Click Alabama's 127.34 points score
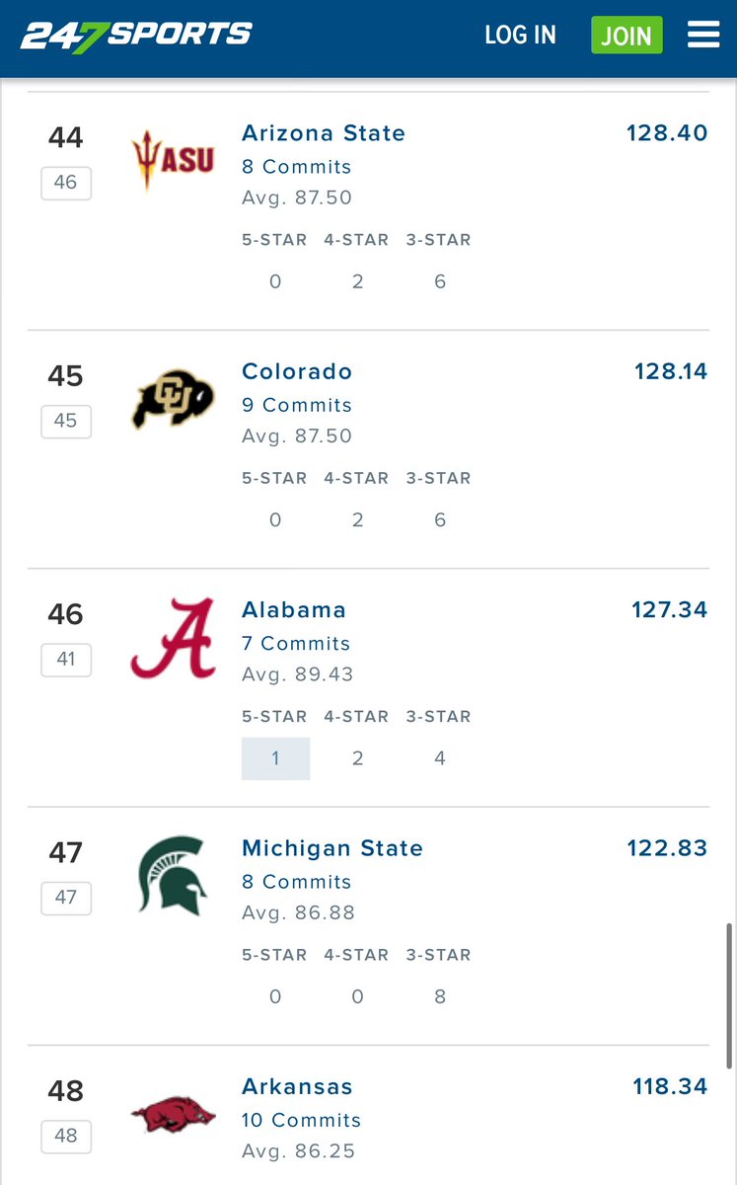Image resolution: width=737 pixels, height=1185 pixels. pyautogui.click(x=670, y=609)
